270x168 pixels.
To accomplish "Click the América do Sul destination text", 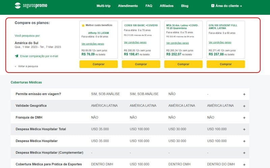I will tap(26, 43).
